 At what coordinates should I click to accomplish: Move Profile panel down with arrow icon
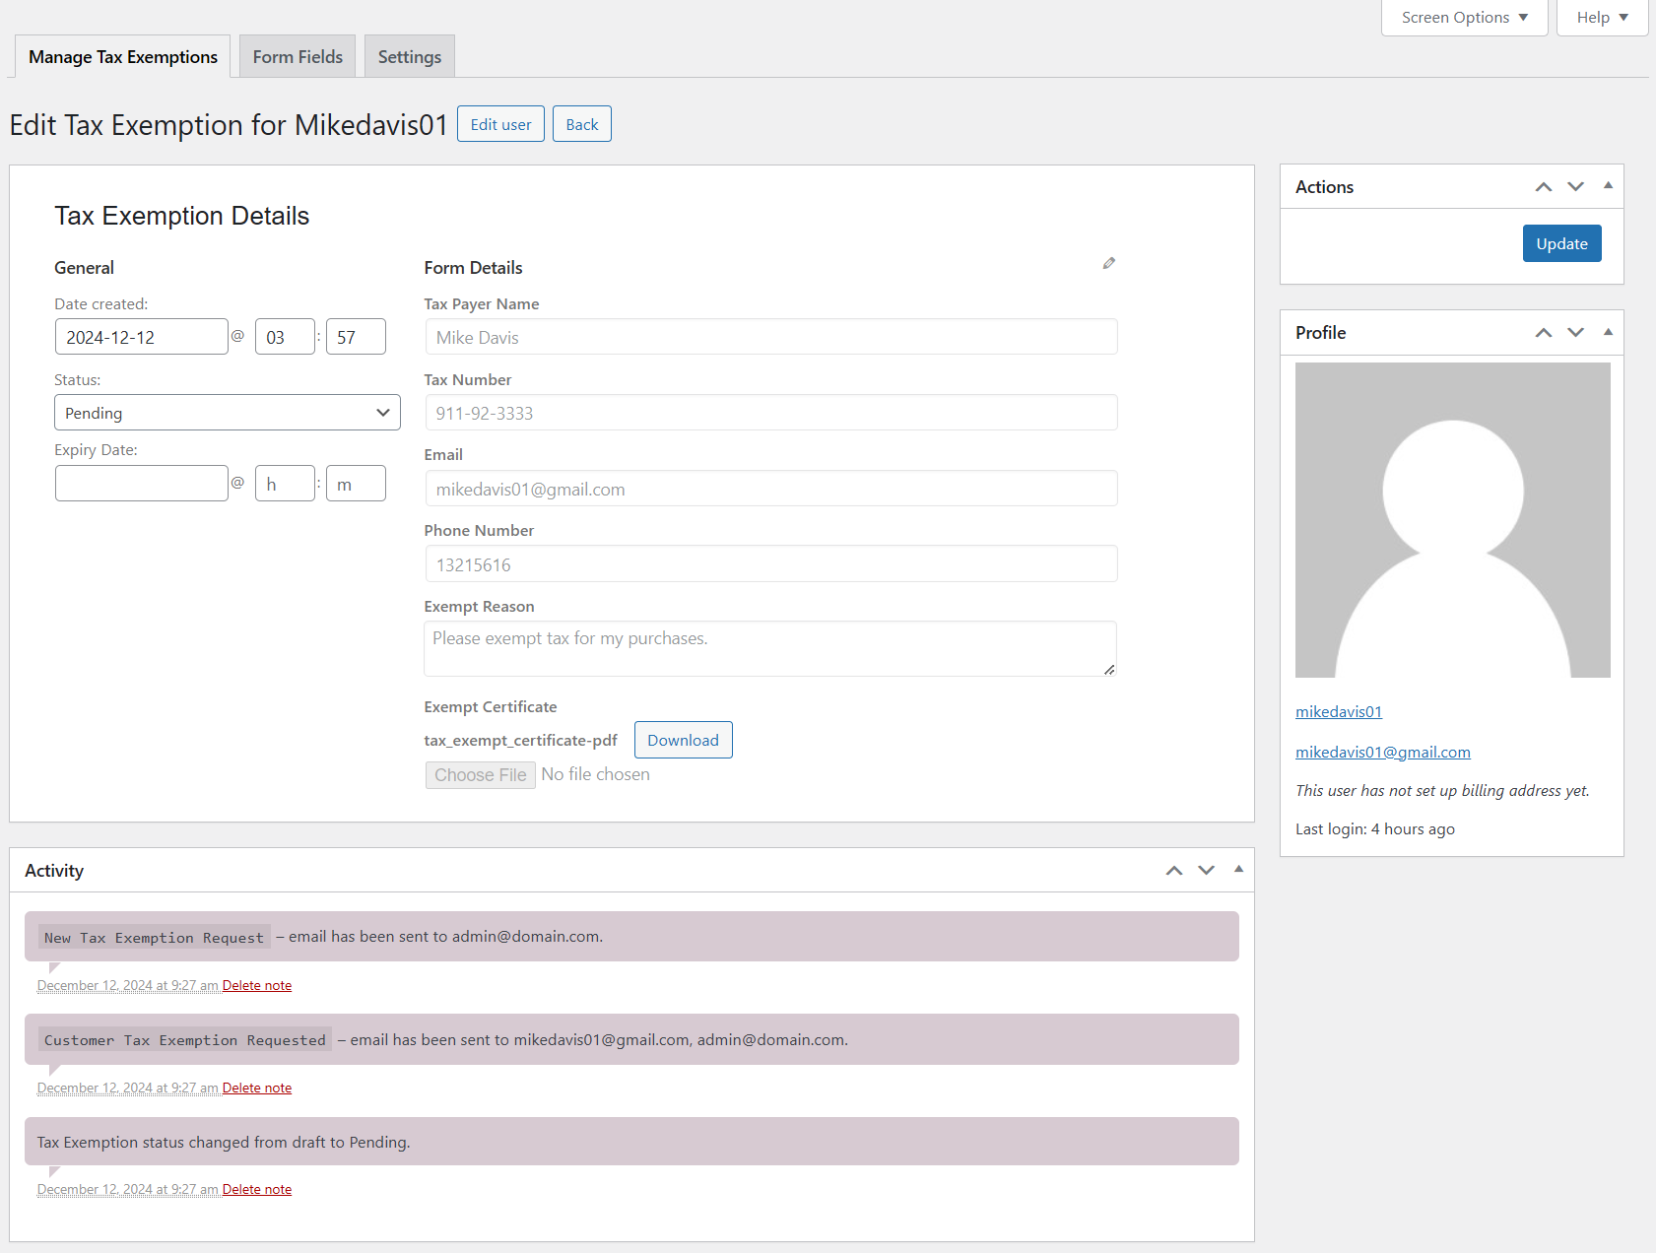click(1575, 333)
